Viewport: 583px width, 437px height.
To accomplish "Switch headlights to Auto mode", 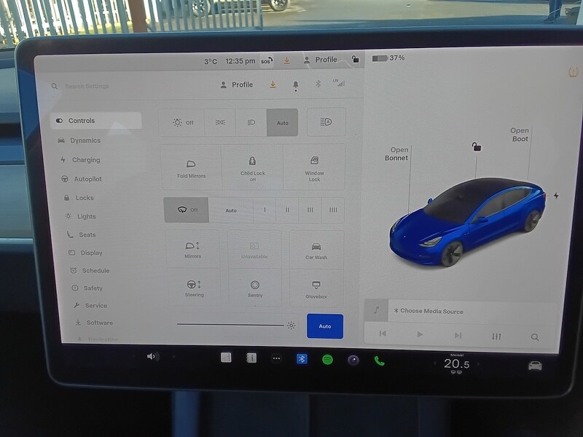I will pyautogui.click(x=282, y=122).
